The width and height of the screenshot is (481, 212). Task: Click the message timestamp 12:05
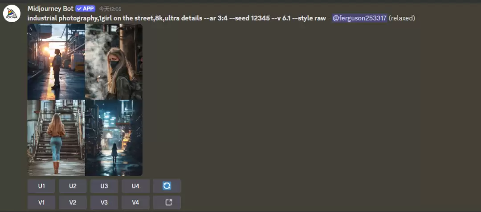[110, 9]
